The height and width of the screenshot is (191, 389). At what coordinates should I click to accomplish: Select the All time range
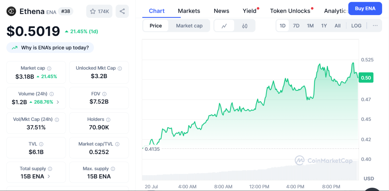click(338, 26)
